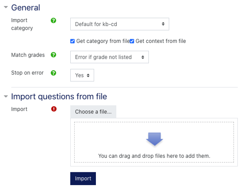Click the blue Import submit button

(x=83, y=178)
